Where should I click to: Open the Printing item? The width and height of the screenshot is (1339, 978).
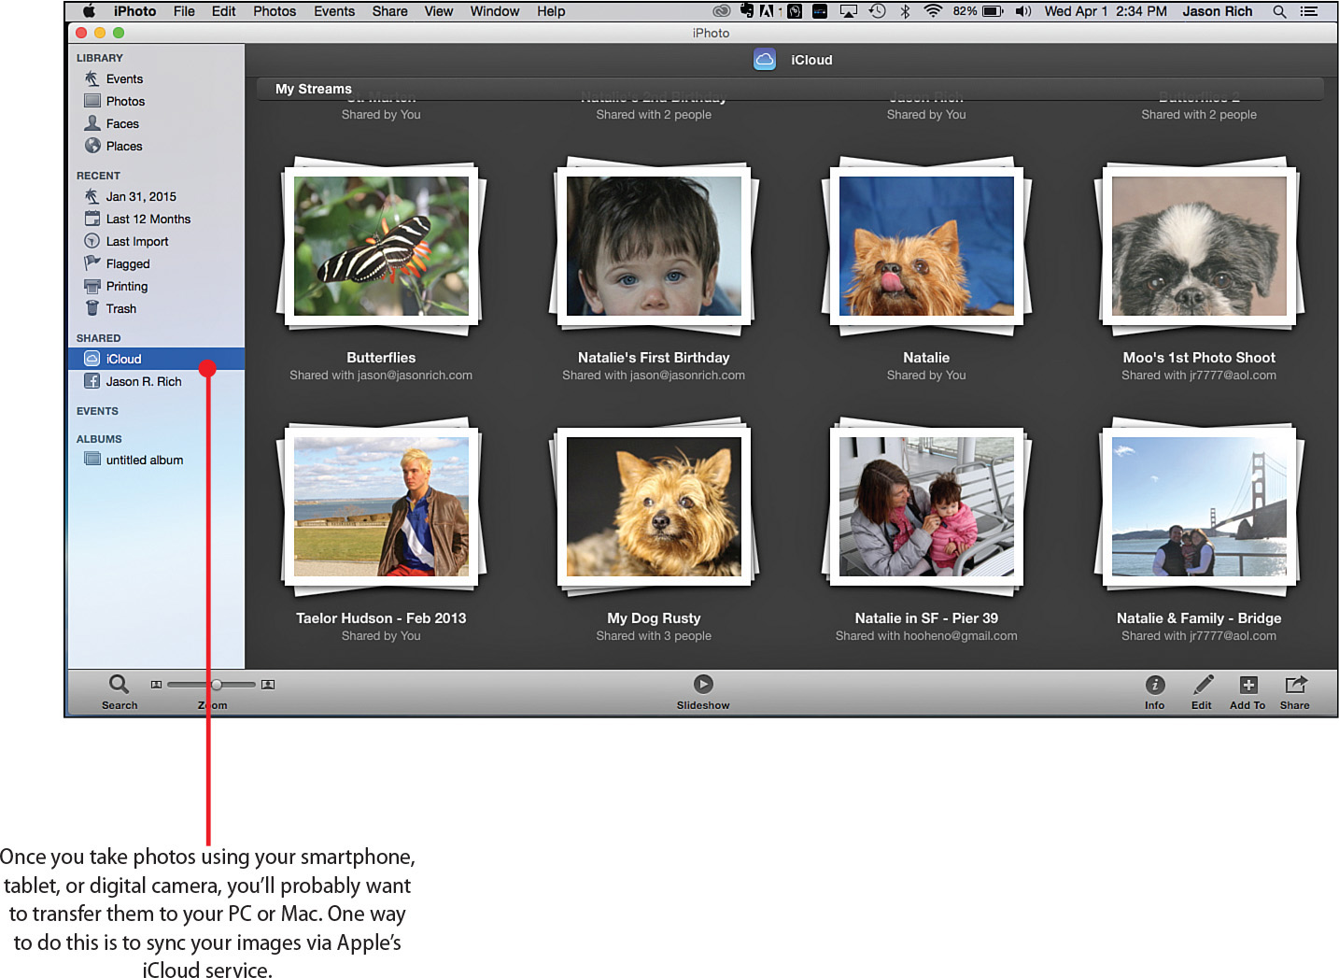127,287
